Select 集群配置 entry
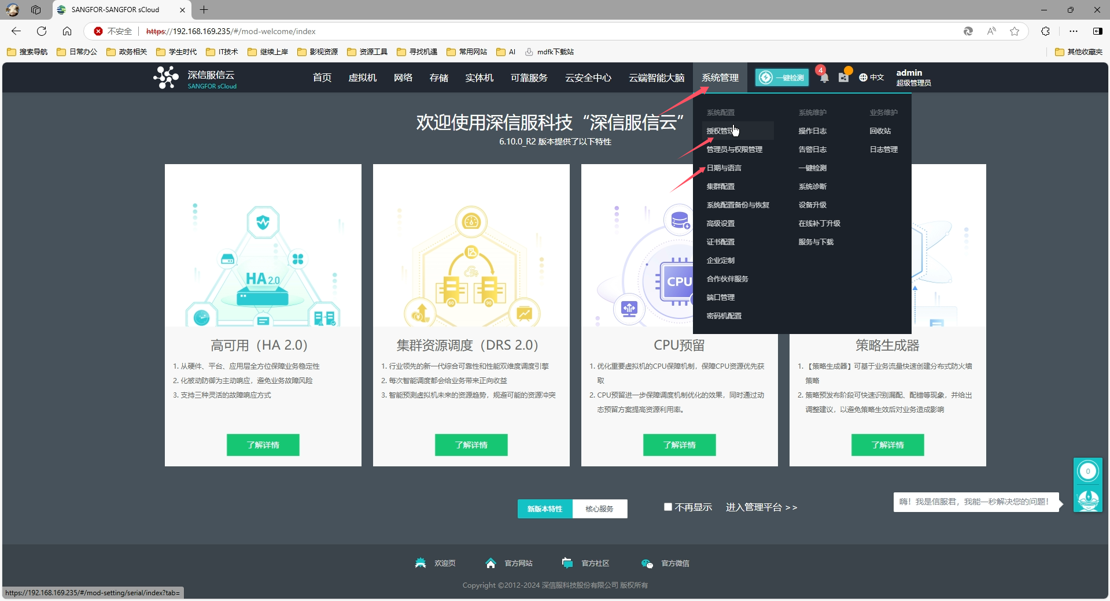The height and width of the screenshot is (601, 1110). tap(721, 186)
